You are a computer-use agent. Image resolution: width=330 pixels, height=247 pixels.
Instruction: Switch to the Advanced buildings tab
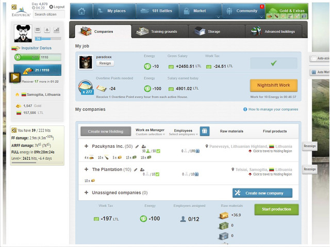click(273, 31)
